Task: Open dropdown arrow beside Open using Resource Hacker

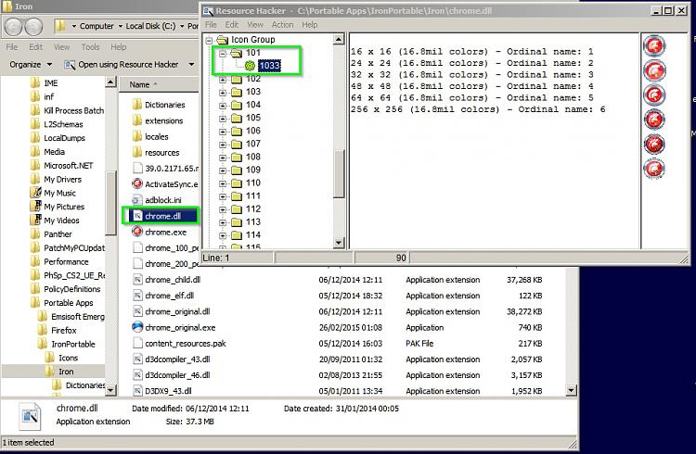Action: coord(191,65)
